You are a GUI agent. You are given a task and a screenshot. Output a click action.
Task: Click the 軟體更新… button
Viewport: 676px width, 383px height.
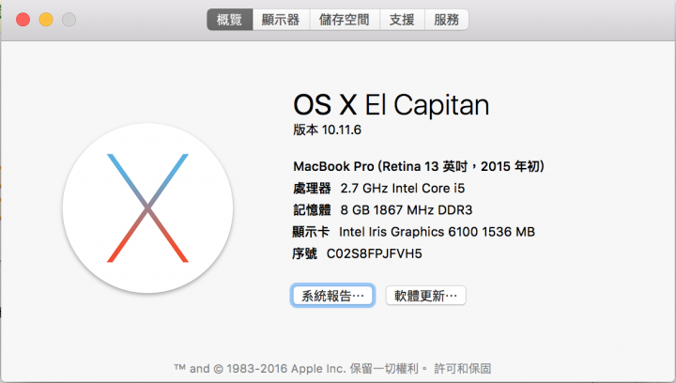(x=425, y=296)
